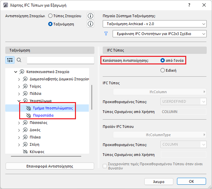
Task: Click the classification icon beside Τοίχος
Action: click(25, 86)
